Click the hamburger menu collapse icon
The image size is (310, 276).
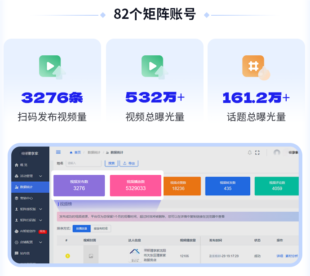pos(58,152)
